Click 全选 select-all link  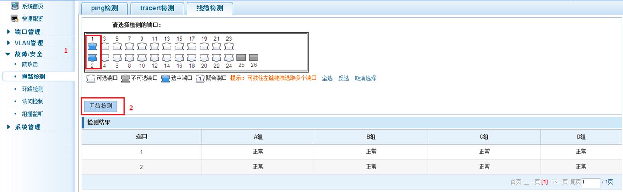[327, 78]
